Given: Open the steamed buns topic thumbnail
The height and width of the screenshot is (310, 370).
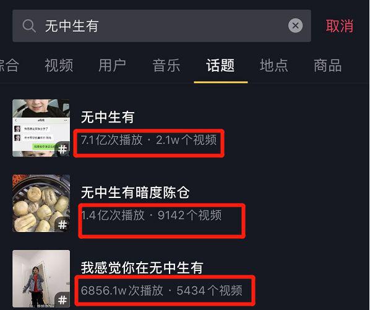Looking at the screenshot, I should (x=41, y=203).
